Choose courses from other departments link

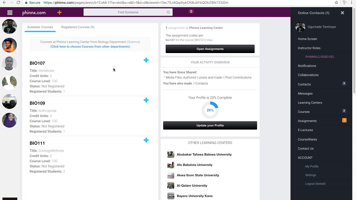click(90, 47)
